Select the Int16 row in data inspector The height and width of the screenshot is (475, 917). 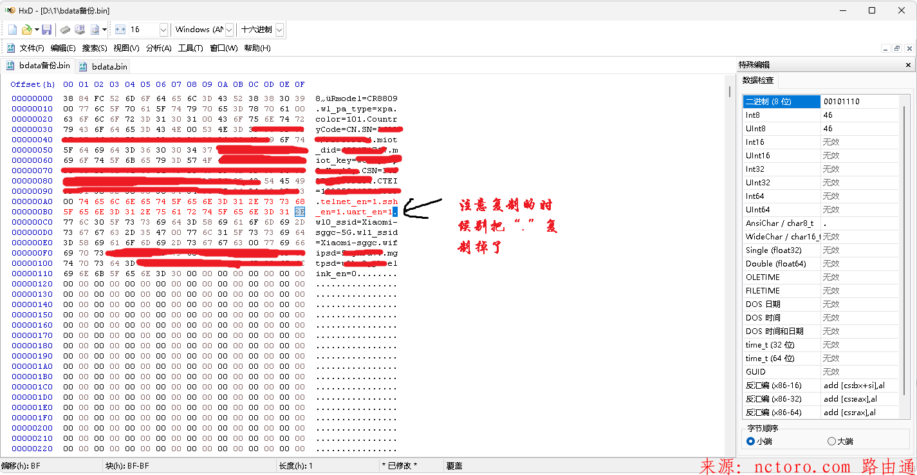click(782, 142)
